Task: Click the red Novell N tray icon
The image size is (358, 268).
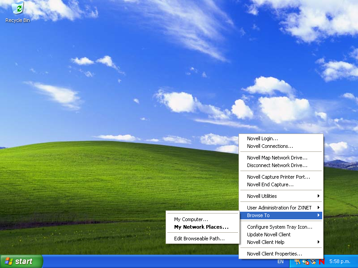Action: 322,262
